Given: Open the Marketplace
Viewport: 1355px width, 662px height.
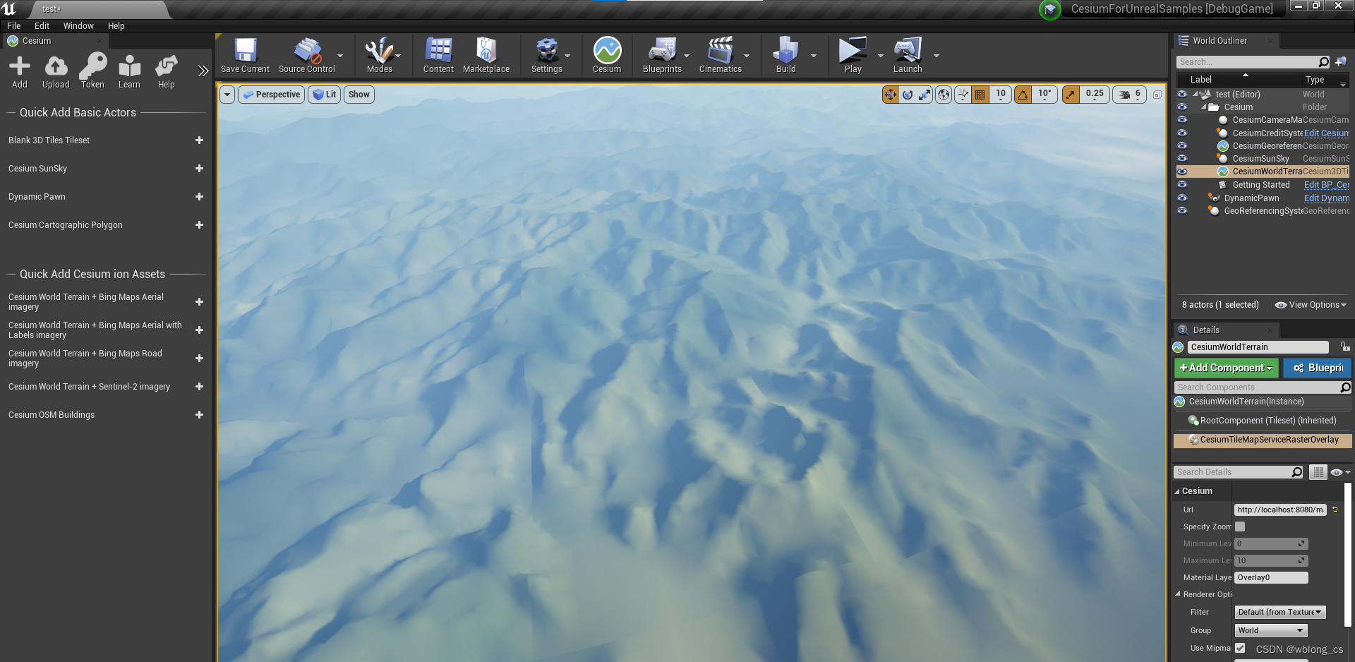Looking at the screenshot, I should click(x=486, y=55).
